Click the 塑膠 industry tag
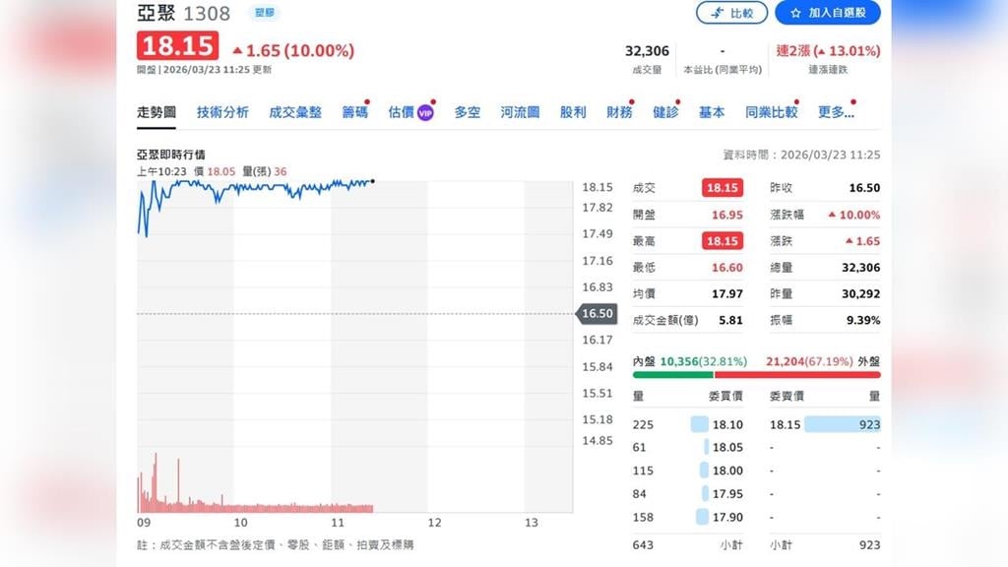The width and height of the screenshot is (1008, 567). point(264,13)
